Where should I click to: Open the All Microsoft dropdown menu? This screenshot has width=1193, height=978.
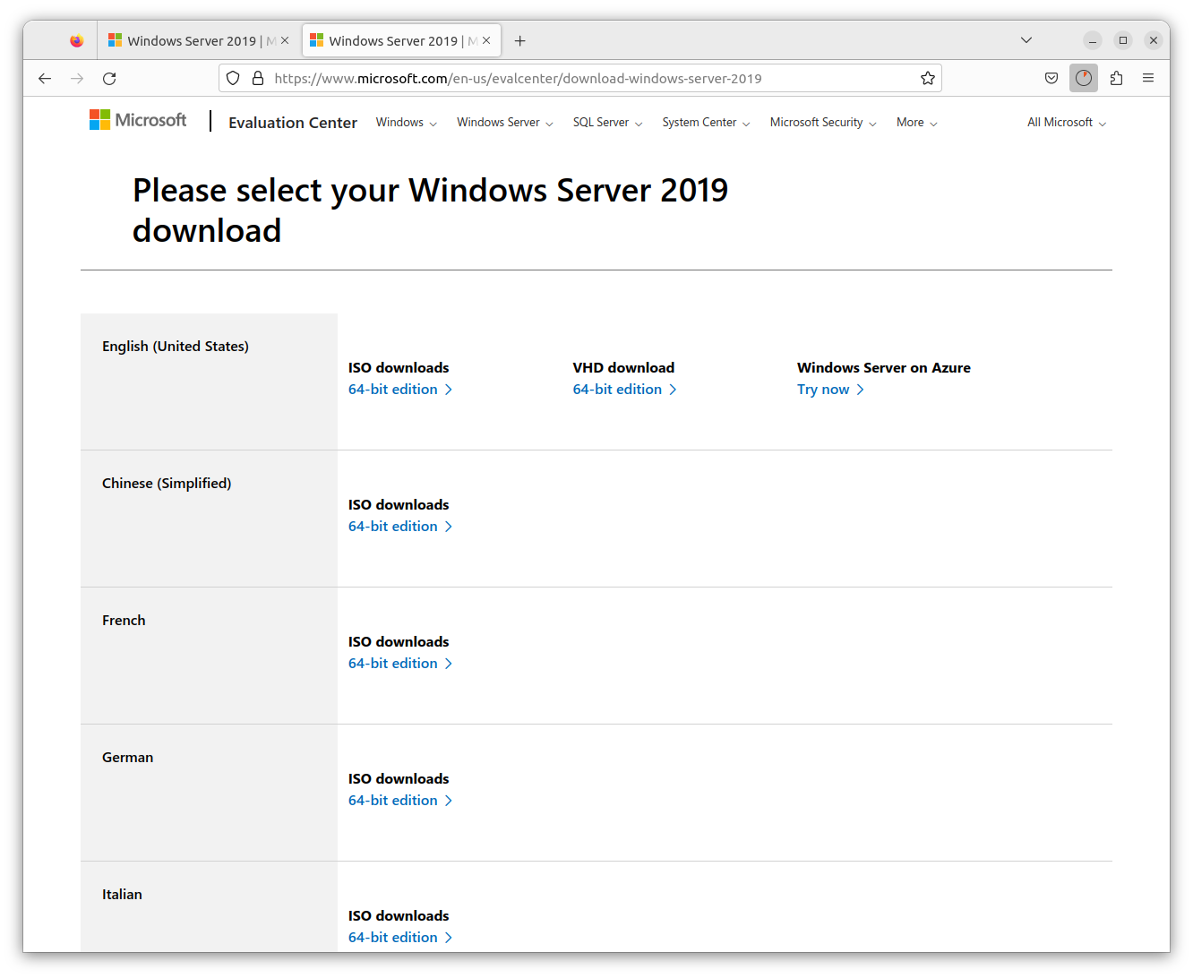click(1066, 123)
